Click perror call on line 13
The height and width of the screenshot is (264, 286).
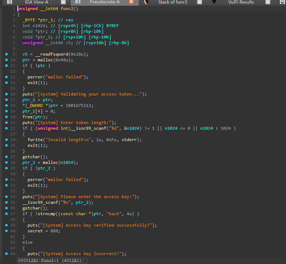[35, 77]
